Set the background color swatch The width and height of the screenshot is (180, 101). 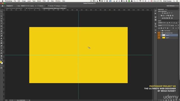(x=2, y=63)
